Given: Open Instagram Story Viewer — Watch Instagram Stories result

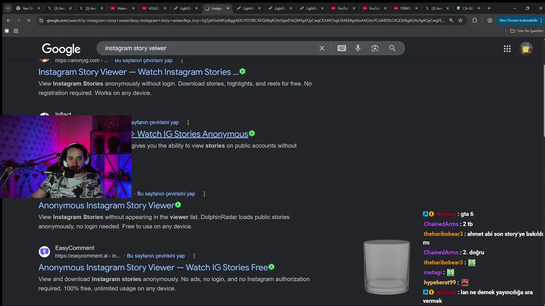Looking at the screenshot, I should pyautogui.click(x=138, y=72).
